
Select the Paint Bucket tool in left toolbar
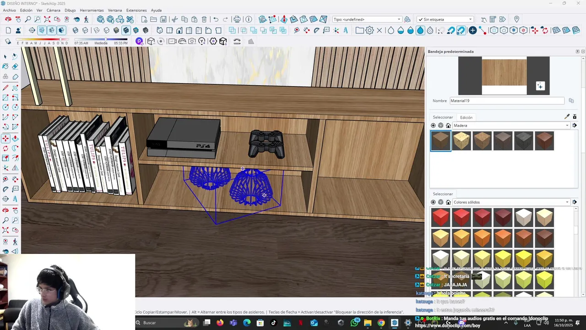click(x=5, y=66)
